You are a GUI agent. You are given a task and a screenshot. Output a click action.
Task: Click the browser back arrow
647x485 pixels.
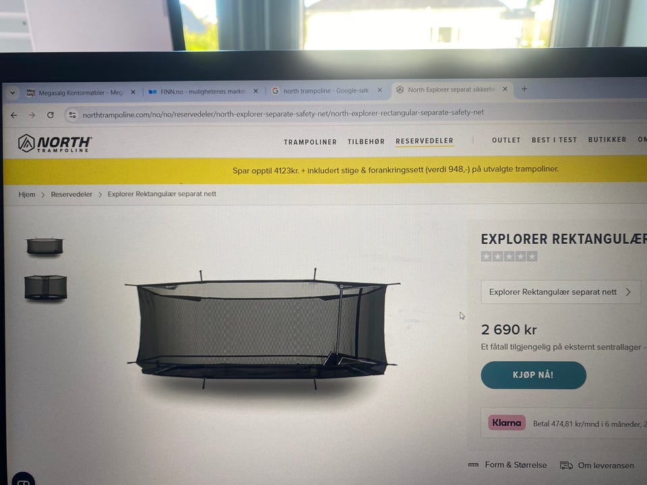[x=14, y=115]
